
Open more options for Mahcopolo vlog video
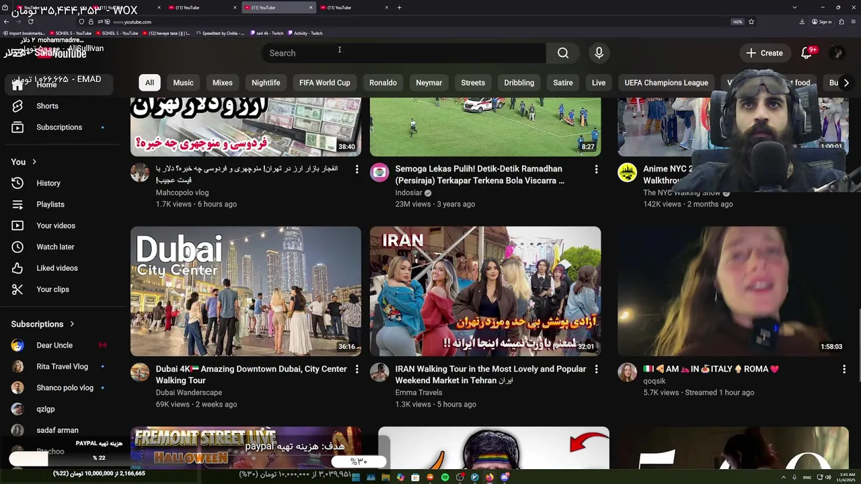(357, 169)
